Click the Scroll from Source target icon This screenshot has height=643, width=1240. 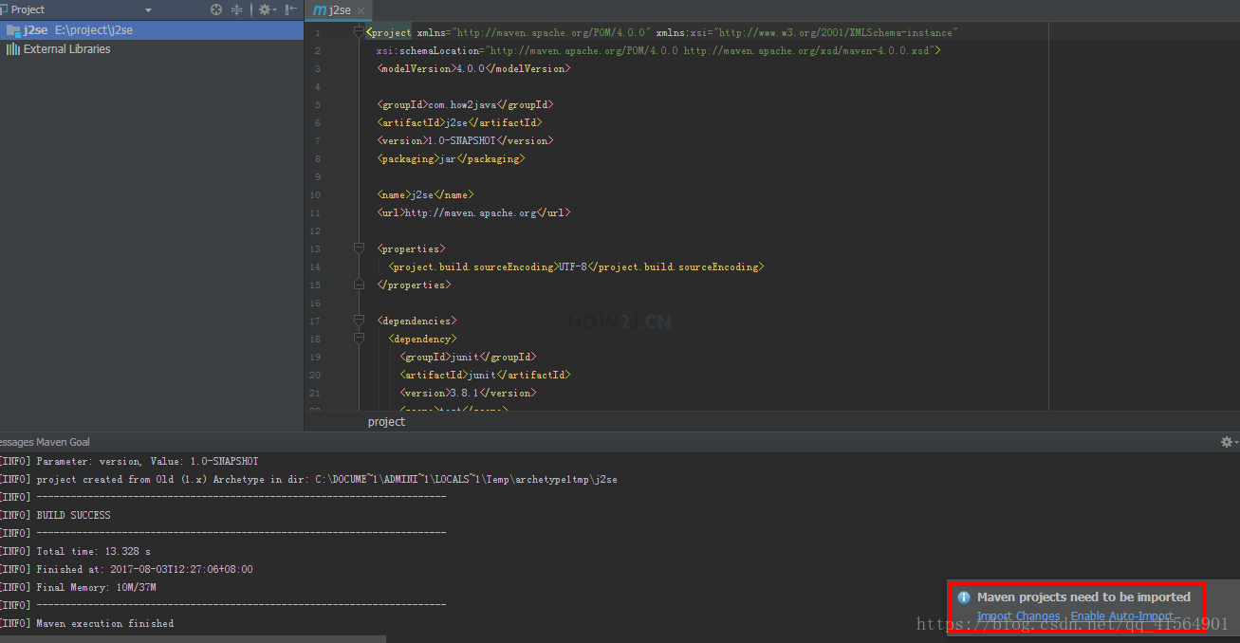[x=216, y=9]
